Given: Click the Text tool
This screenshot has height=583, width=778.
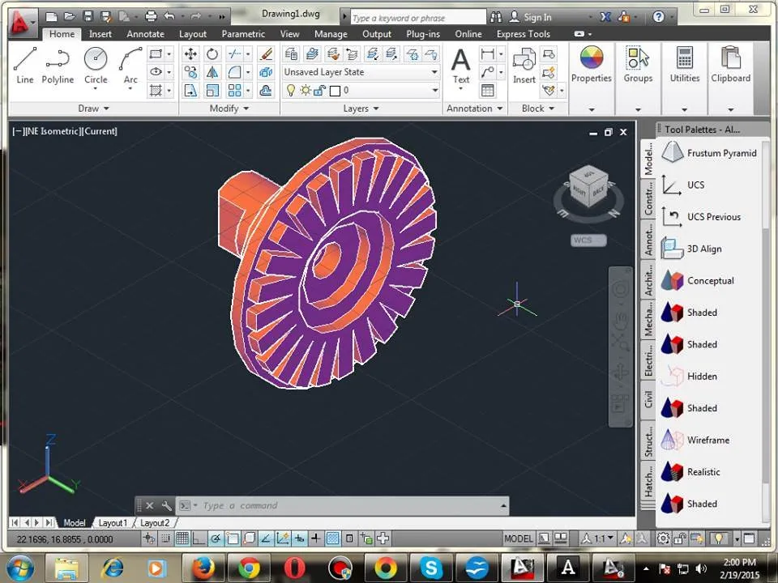Looking at the screenshot, I should [460, 66].
